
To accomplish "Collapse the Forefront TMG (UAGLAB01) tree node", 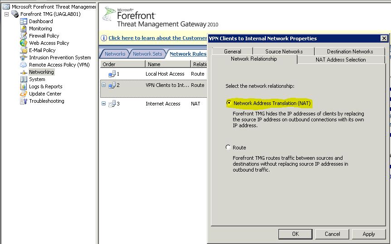I will 7,14.
